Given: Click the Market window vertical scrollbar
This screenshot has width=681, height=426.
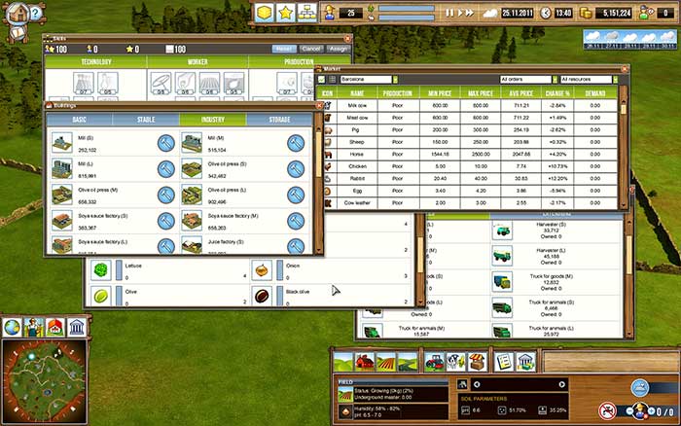Looking at the screenshot, I should [x=624, y=146].
